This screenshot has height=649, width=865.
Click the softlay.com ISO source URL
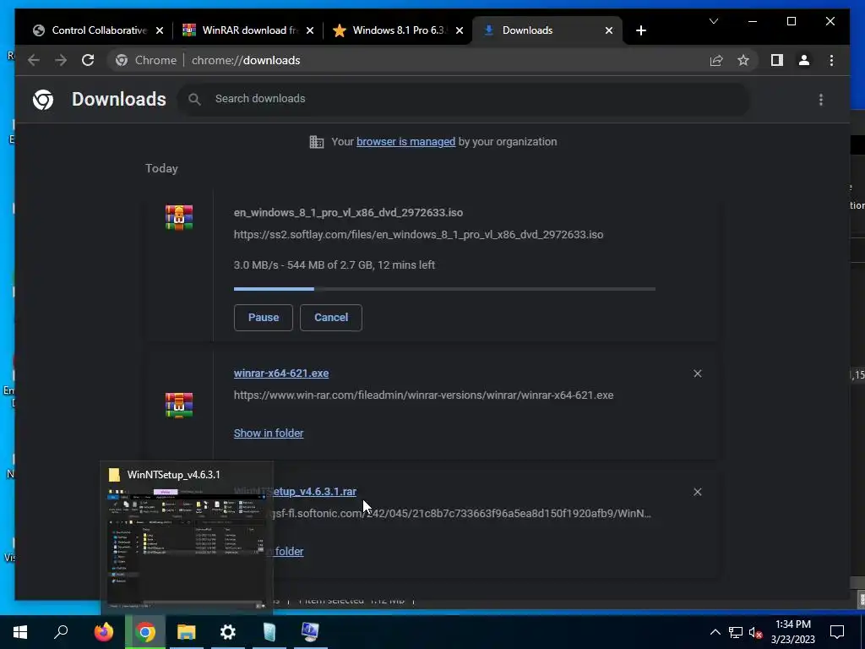(x=418, y=235)
